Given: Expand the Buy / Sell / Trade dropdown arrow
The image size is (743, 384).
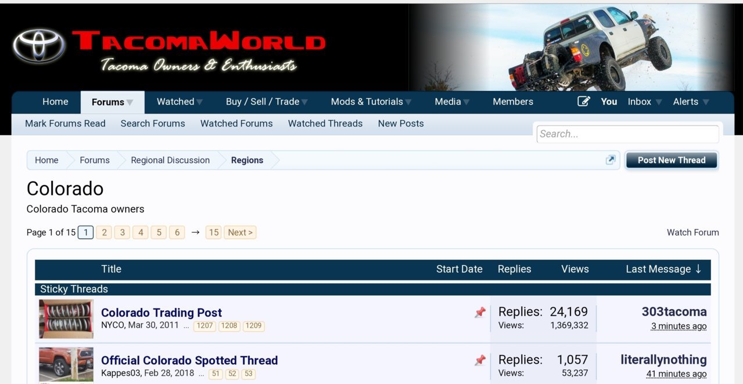Looking at the screenshot, I should [304, 103].
